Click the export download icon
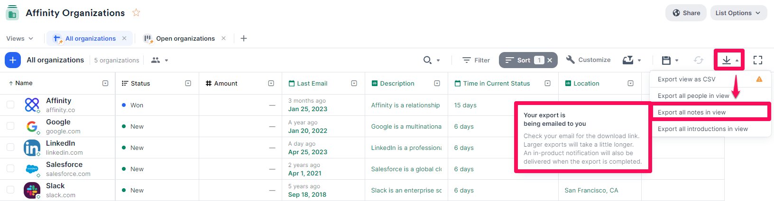This screenshot has height=201, width=774. pos(726,60)
